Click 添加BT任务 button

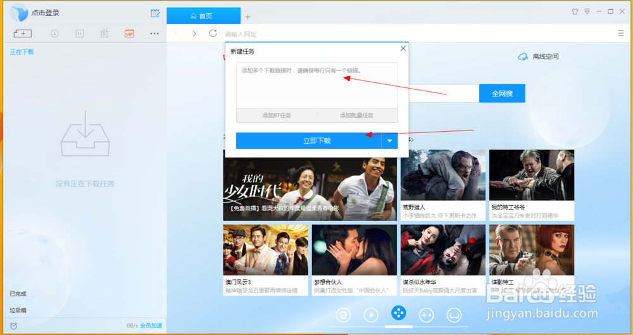coord(277,115)
